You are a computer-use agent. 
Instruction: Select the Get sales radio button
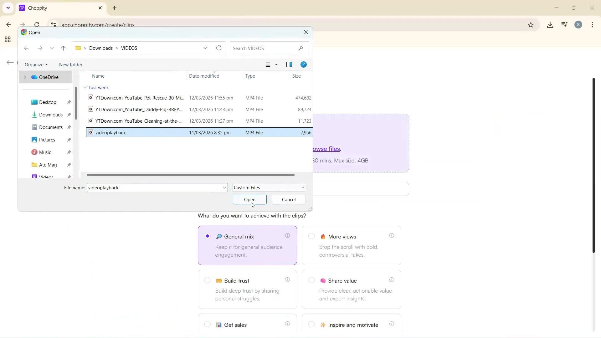tap(208, 325)
